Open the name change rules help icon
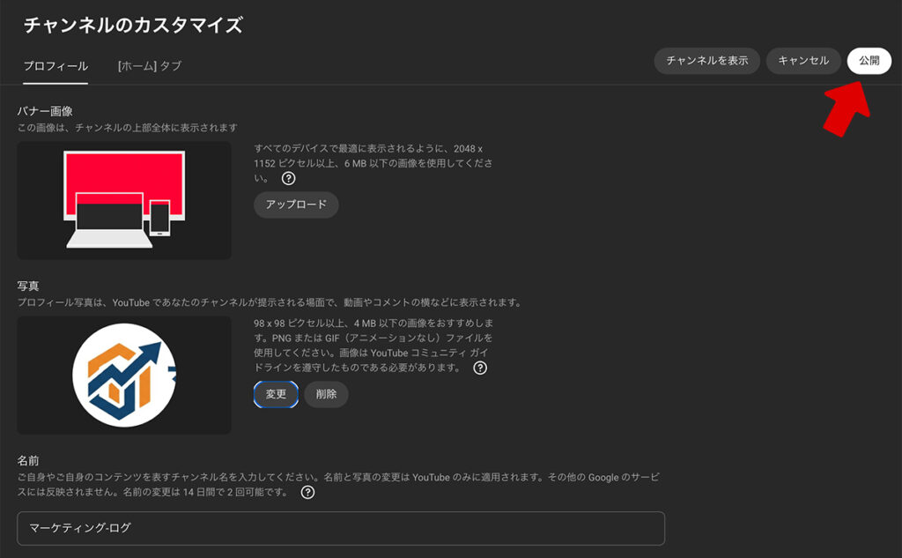The width and height of the screenshot is (902, 558). click(x=307, y=494)
